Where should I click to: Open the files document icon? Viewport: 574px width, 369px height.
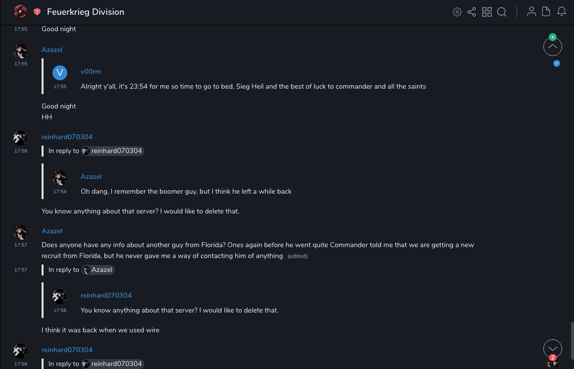point(546,12)
